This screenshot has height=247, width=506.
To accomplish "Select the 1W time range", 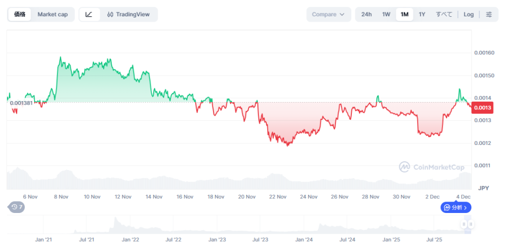I will [x=386, y=14].
